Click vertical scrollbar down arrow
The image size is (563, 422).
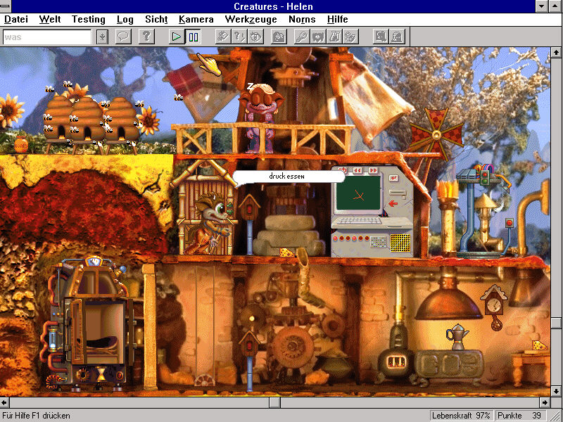(556, 391)
